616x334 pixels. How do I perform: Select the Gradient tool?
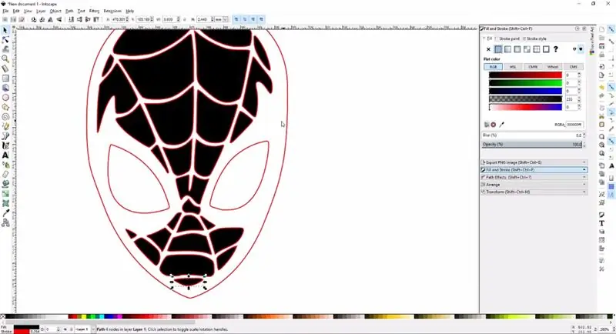5,193
